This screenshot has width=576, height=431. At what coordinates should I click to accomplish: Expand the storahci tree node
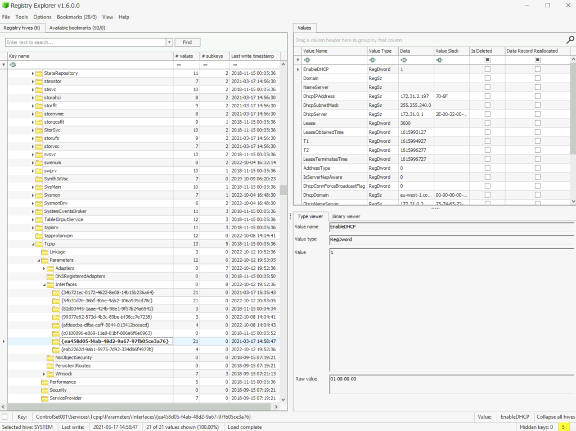point(33,98)
